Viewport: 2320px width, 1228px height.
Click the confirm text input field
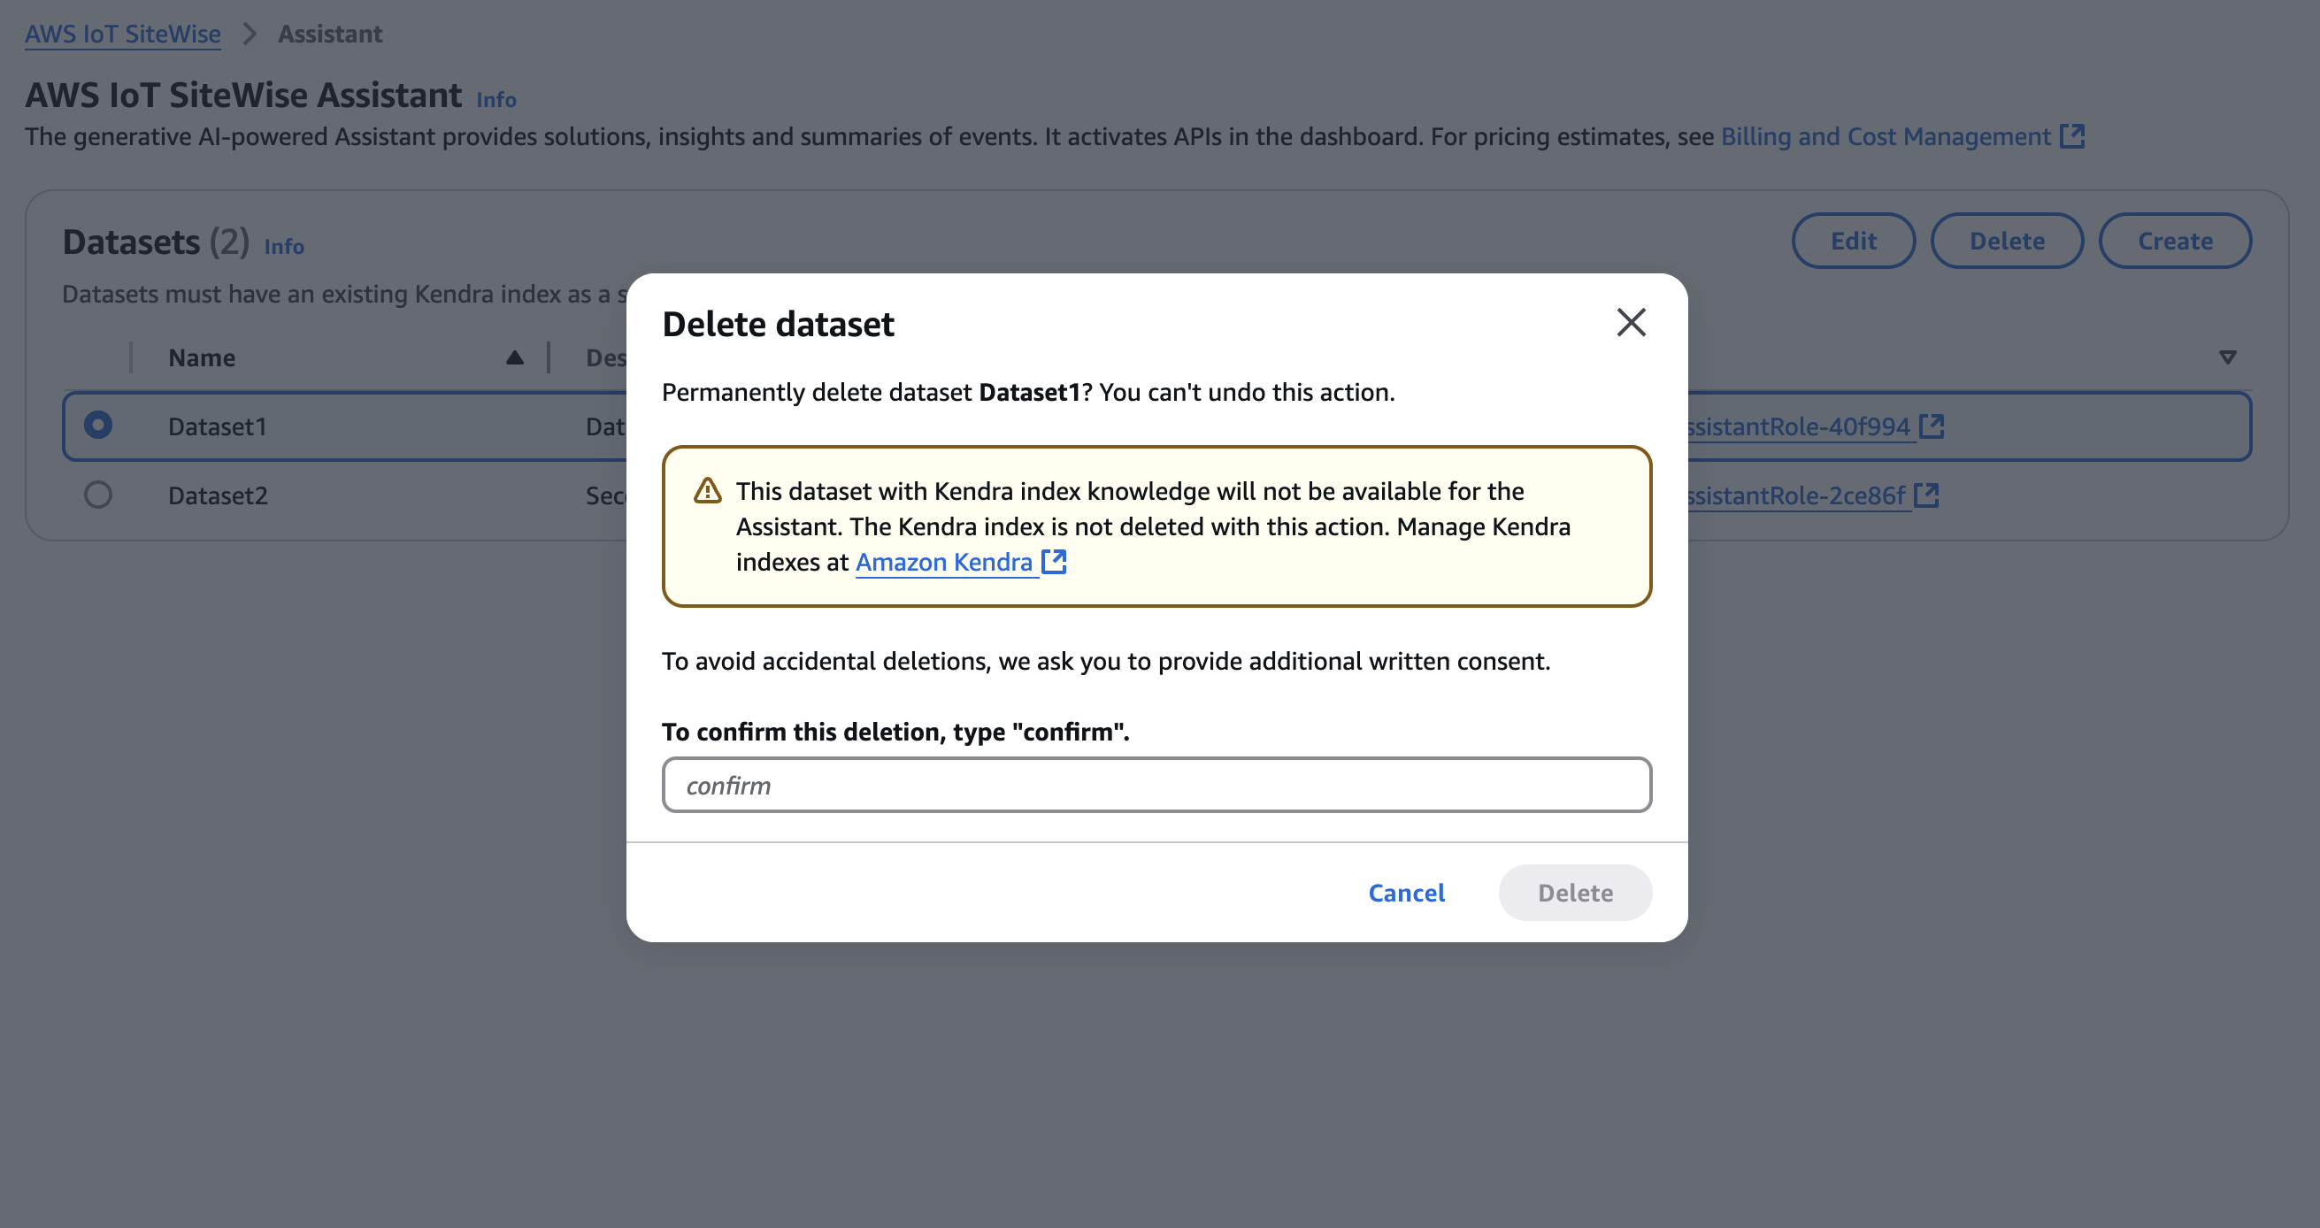click(x=1156, y=784)
